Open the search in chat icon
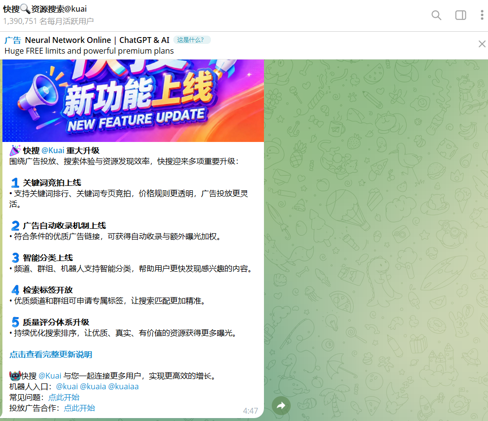This screenshot has width=488, height=421. pyautogui.click(x=436, y=15)
